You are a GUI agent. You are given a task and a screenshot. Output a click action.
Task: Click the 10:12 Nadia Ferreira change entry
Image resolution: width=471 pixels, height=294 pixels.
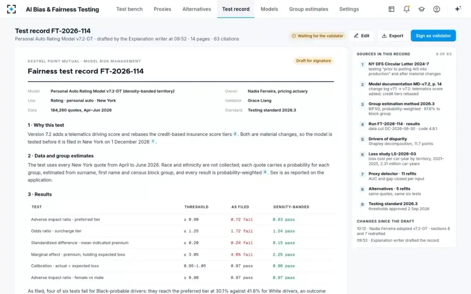(x=403, y=231)
